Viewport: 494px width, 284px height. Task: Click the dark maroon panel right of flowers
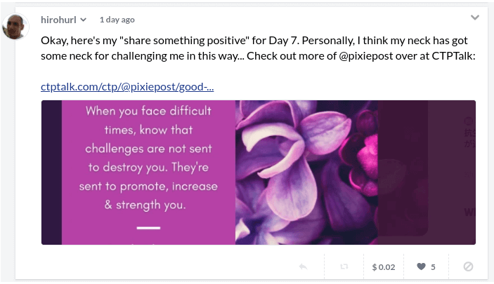click(427, 173)
